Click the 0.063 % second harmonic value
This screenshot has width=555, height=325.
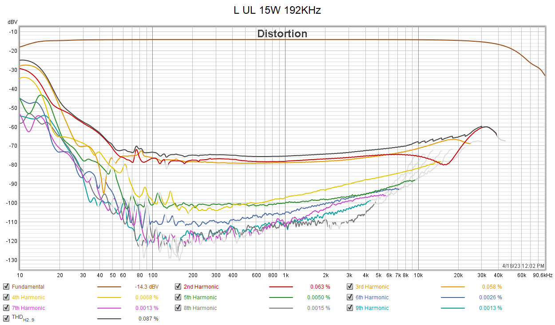[320, 287]
